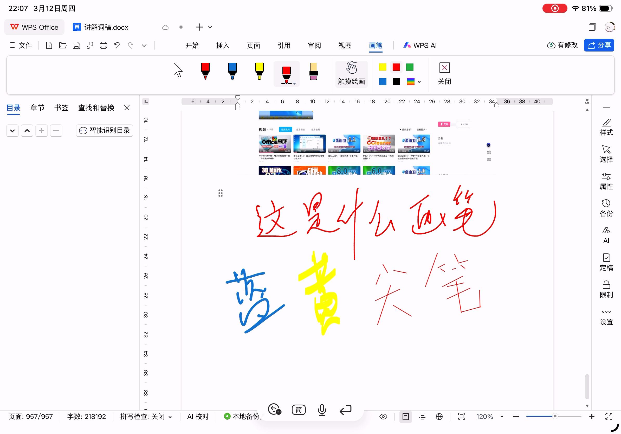Expand the more colors dropdown arrow
This screenshot has width=621, height=434.
(419, 82)
